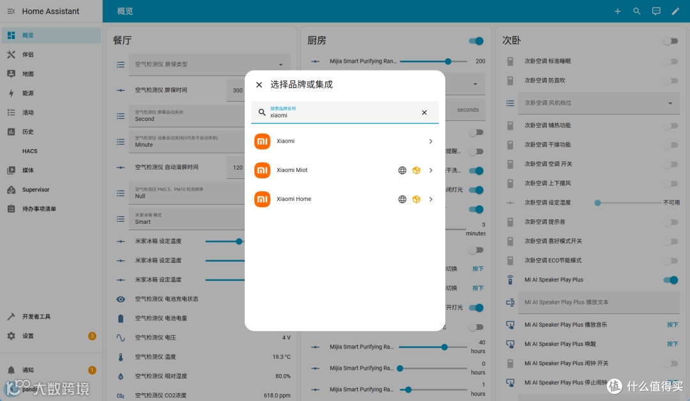This screenshot has width=690, height=401.
Task: Click the 搜索品牌名称 search input field
Action: pyautogui.click(x=344, y=113)
